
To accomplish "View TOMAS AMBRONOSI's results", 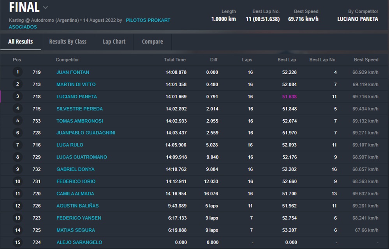I will point(80,121).
